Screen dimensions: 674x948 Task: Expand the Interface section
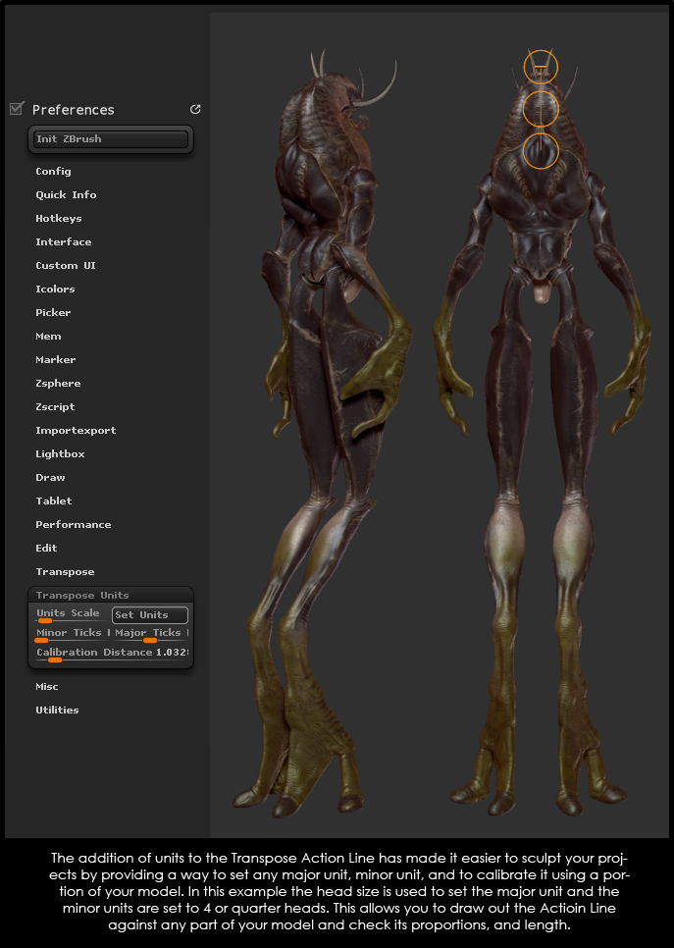click(x=64, y=241)
